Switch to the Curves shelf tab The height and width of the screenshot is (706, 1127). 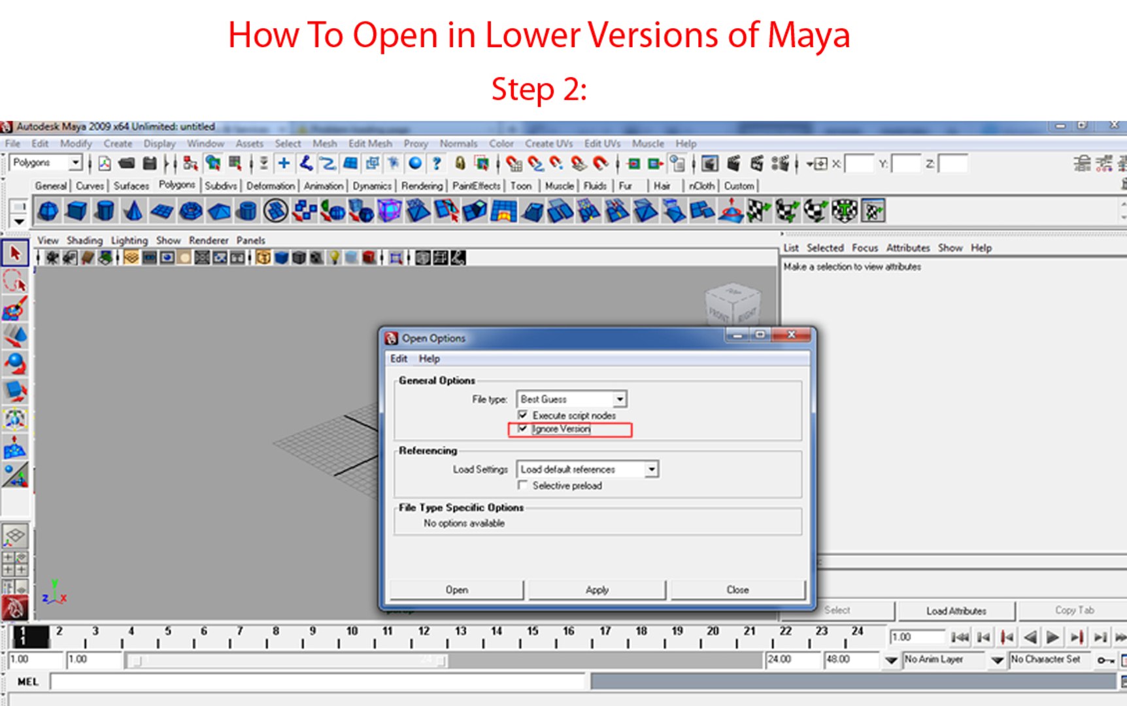pos(90,186)
